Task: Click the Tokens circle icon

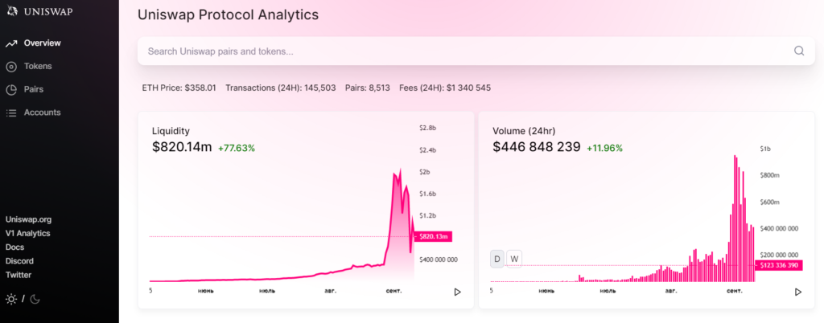Action: click(x=11, y=67)
